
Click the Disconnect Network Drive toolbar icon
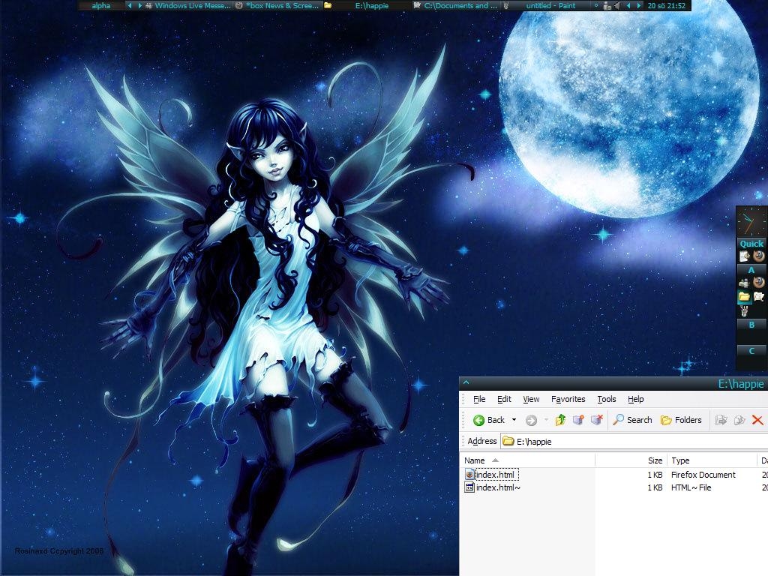596,420
